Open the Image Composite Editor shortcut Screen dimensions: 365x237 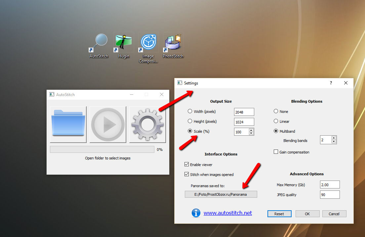pyautogui.click(x=148, y=43)
